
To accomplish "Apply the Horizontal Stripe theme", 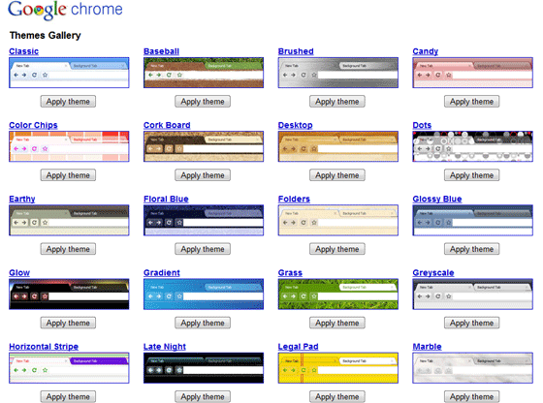I will pos(68,396).
